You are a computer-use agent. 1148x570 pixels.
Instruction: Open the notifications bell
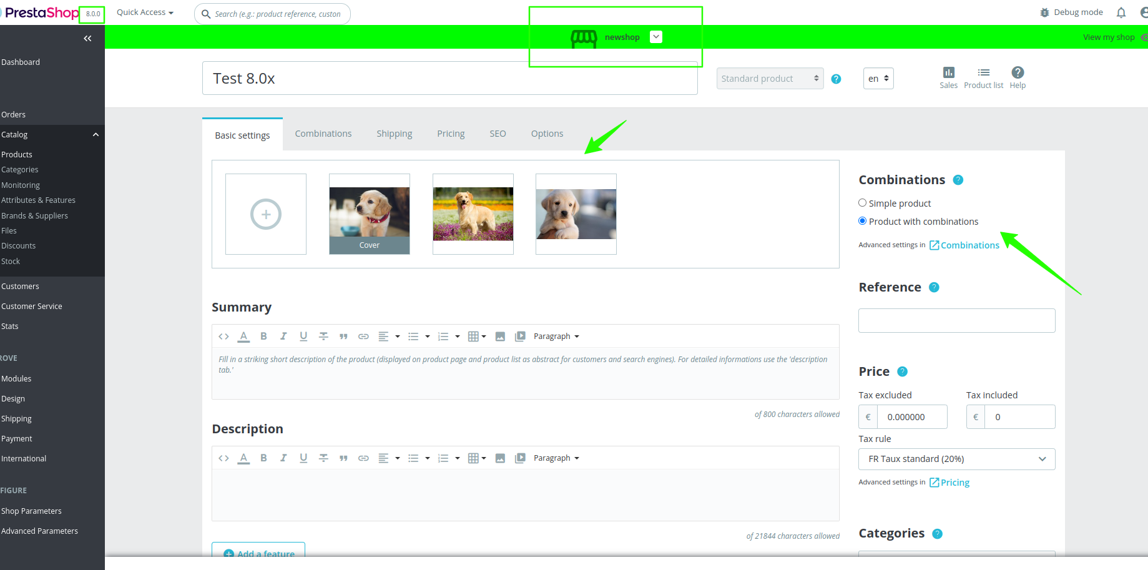point(1121,12)
